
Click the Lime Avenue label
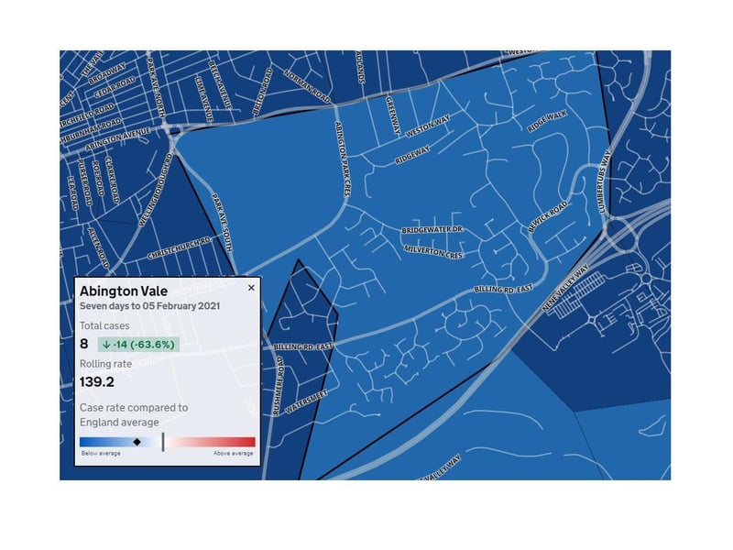pos(203,98)
